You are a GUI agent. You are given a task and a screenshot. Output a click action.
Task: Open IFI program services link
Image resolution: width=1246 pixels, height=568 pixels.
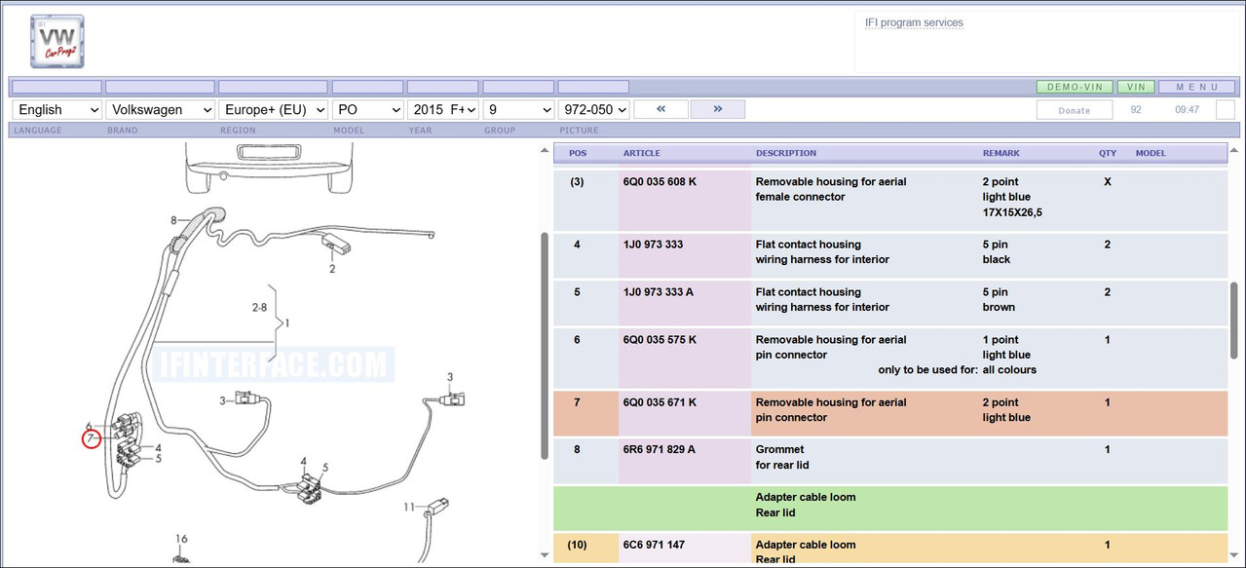(x=914, y=22)
